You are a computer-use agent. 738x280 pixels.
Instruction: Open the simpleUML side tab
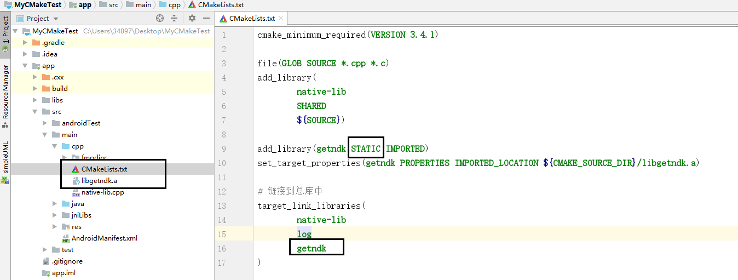click(5, 162)
